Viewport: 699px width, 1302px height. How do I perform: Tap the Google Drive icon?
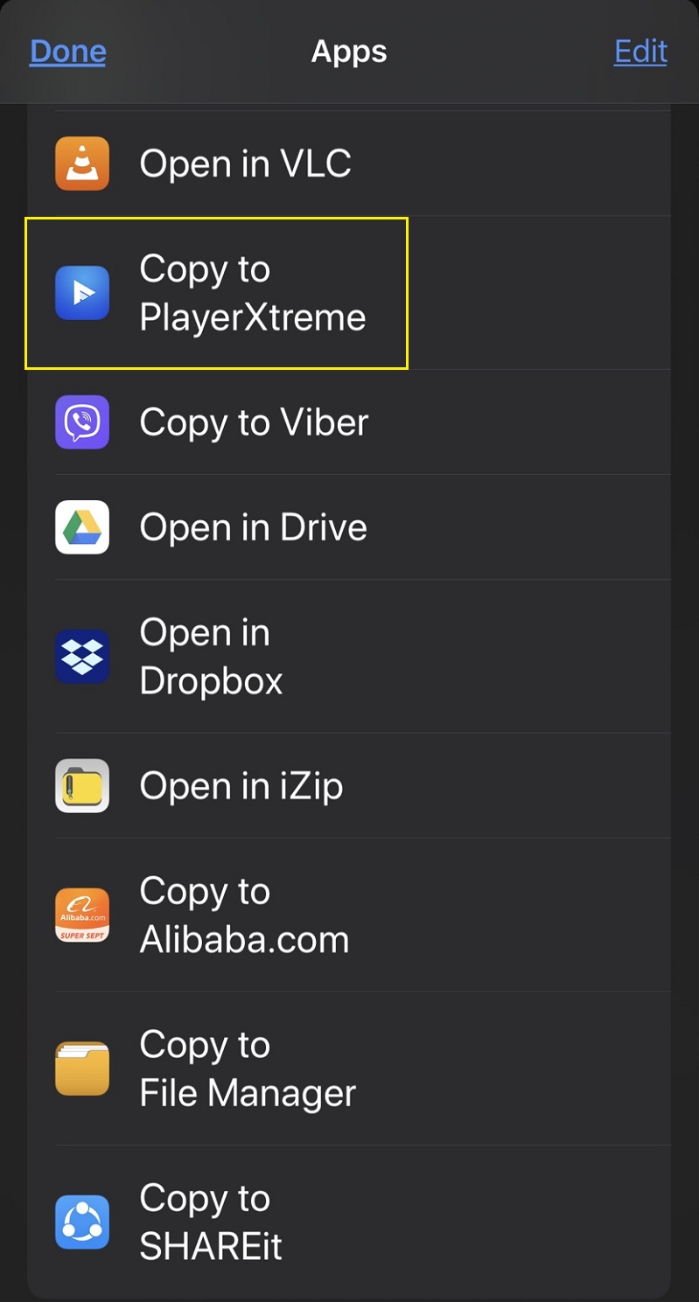point(81,526)
